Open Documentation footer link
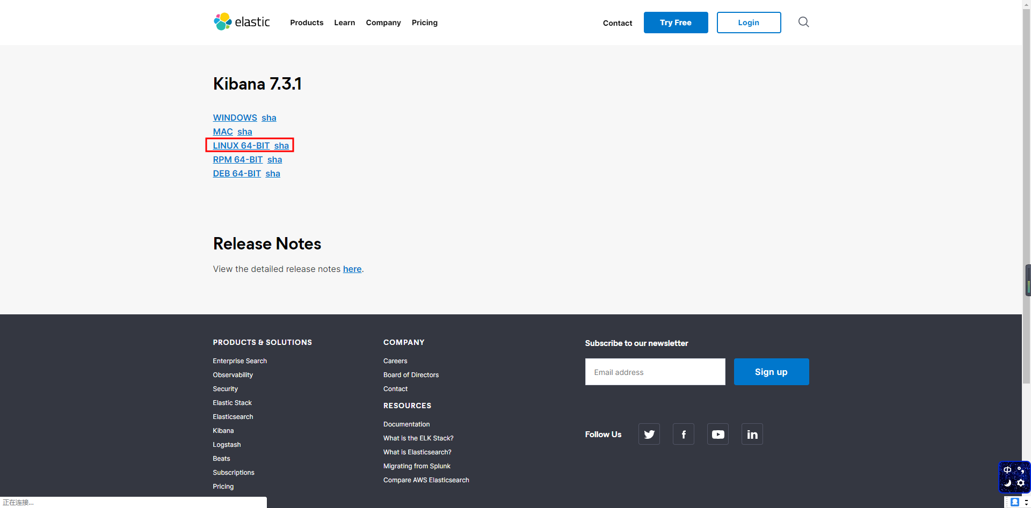The height and width of the screenshot is (508, 1031). coord(406,424)
